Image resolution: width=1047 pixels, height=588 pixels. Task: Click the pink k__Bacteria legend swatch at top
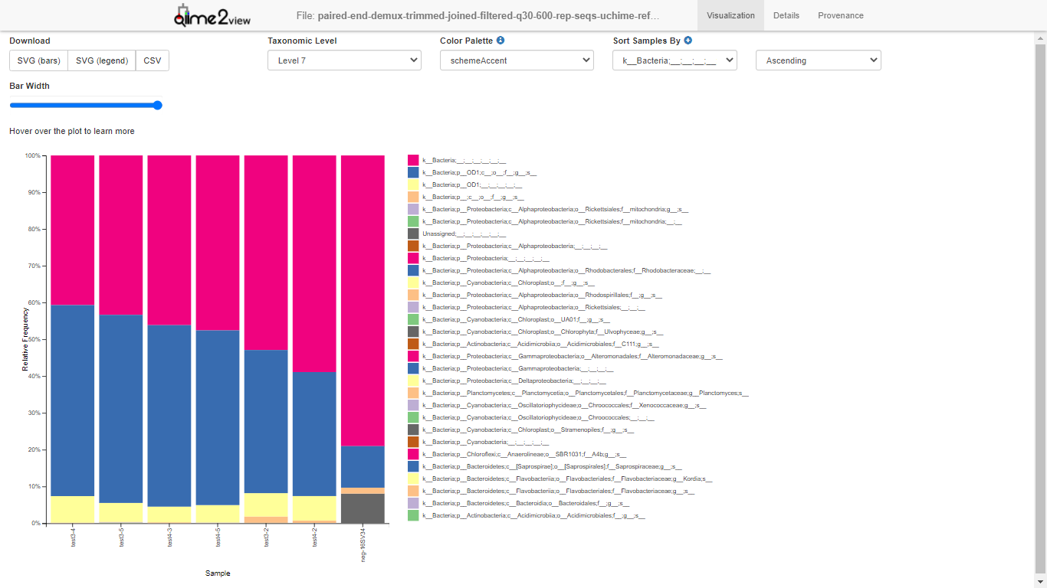[x=413, y=160]
